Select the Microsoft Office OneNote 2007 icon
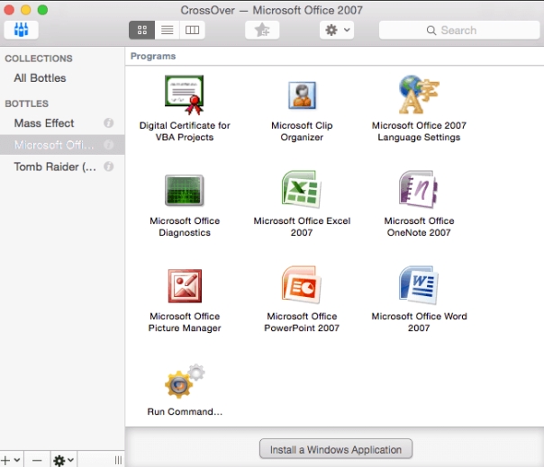The image size is (544, 467). (419, 189)
